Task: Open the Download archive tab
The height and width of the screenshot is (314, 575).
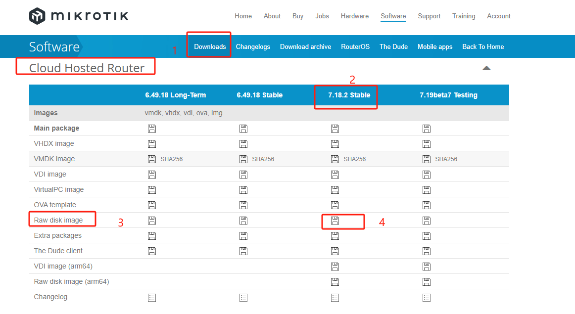Action: tap(305, 46)
